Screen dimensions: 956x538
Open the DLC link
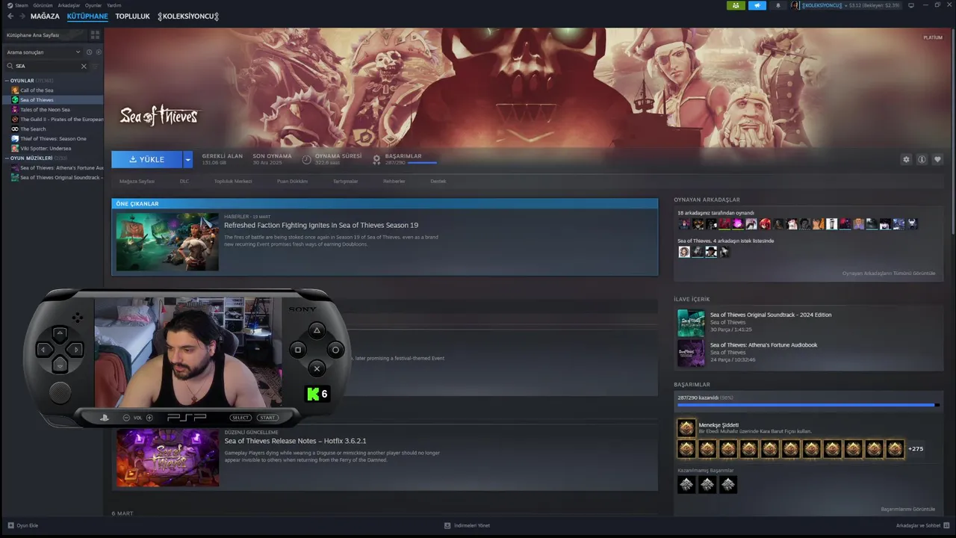pyautogui.click(x=184, y=182)
